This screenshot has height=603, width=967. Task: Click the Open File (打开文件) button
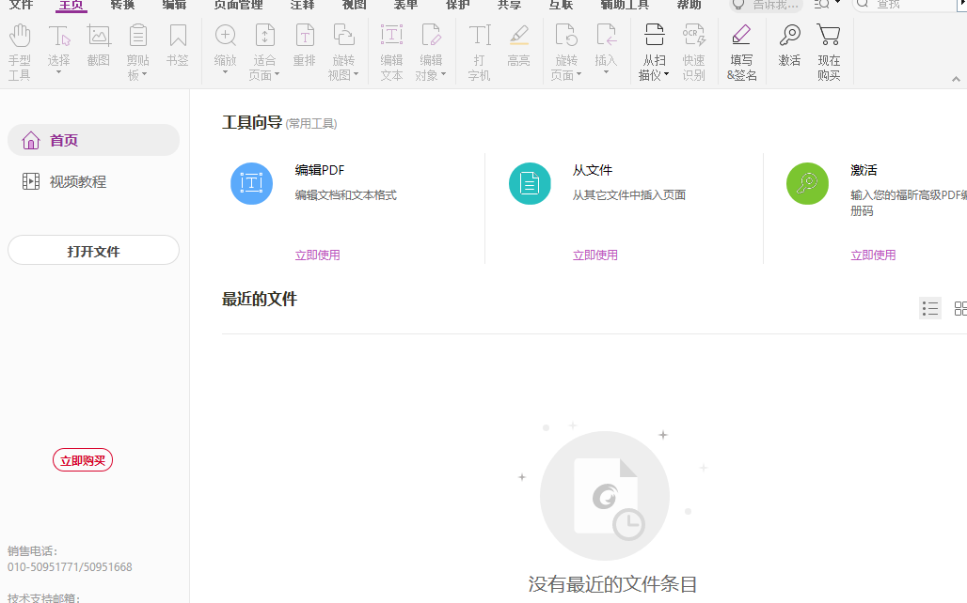(93, 250)
